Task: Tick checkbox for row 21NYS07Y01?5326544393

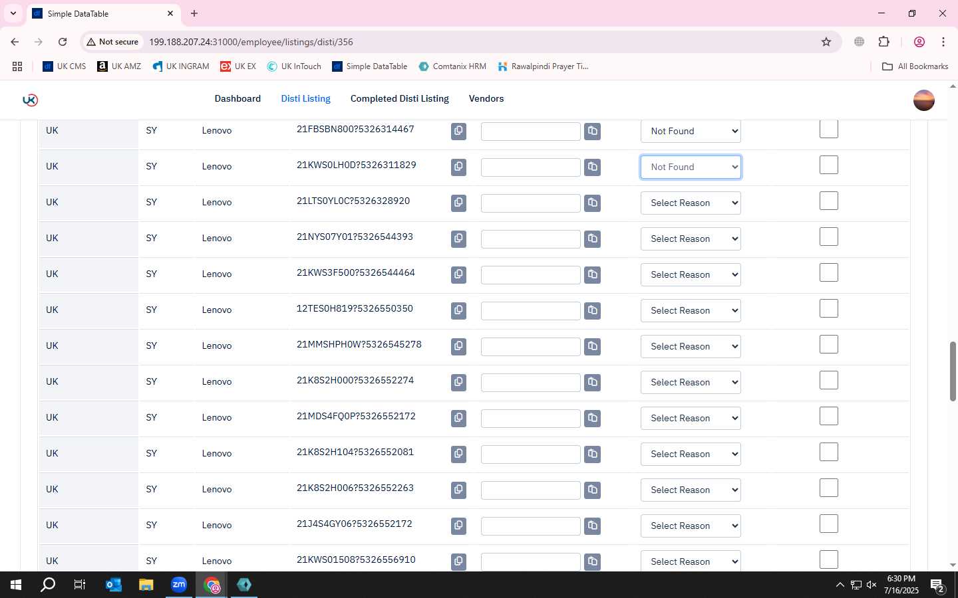Action: click(828, 237)
